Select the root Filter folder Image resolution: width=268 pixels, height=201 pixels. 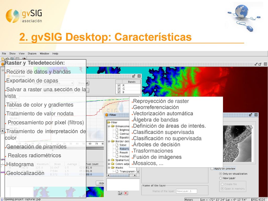[x=114, y=122]
